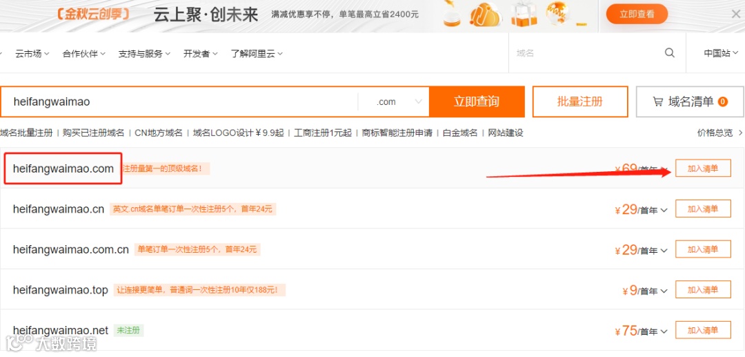Open the 网站建设 link

click(x=506, y=133)
